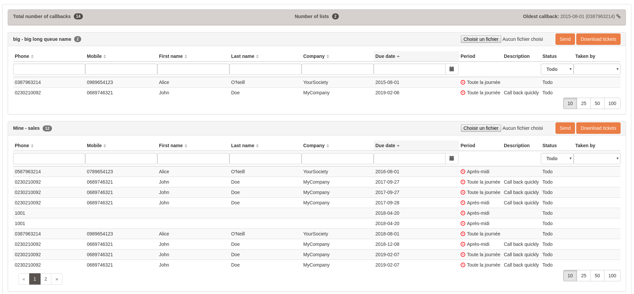
Task: Show 10 rows in Mine - sales table
Action: pyautogui.click(x=570, y=276)
